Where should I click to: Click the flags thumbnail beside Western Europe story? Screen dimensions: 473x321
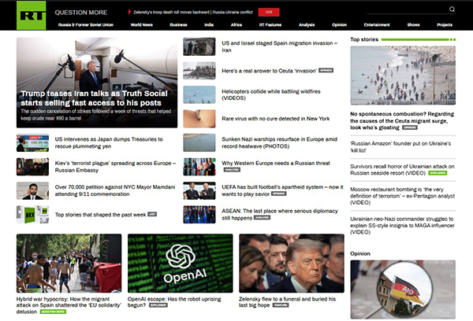point(199,167)
